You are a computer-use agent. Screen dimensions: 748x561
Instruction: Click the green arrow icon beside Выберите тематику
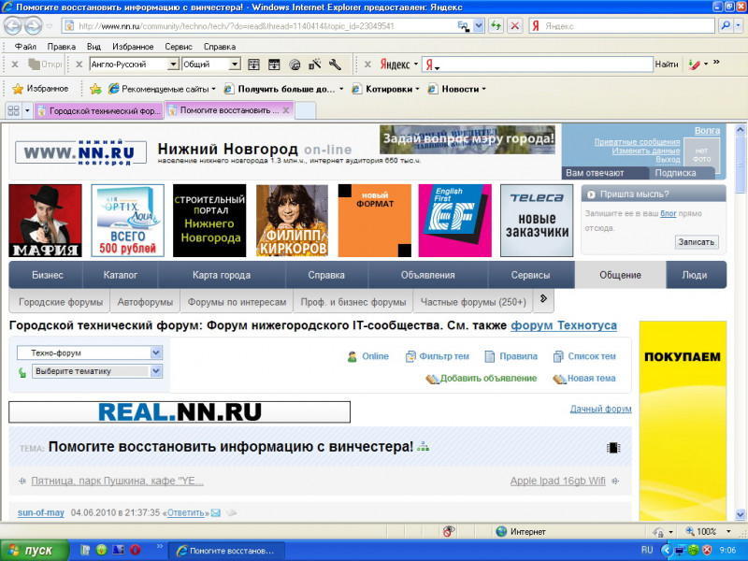(22, 372)
